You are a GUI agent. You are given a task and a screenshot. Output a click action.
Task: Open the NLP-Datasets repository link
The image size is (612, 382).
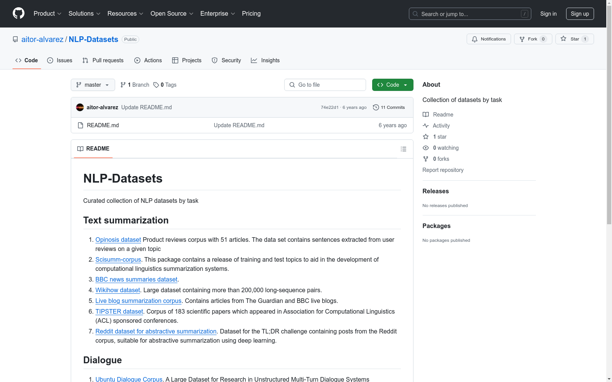(93, 39)
